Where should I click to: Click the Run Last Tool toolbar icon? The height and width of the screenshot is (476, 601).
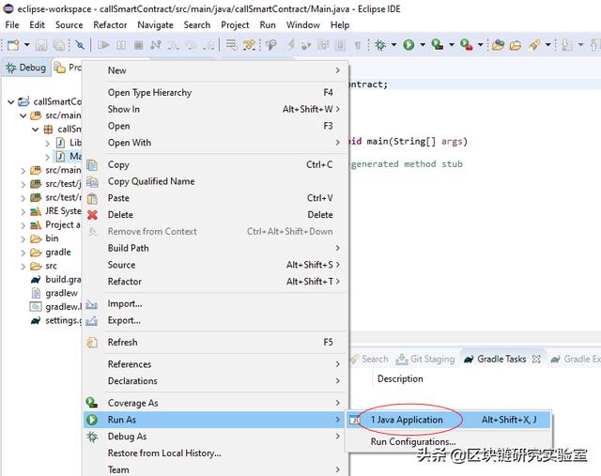[x=466, y=45]
